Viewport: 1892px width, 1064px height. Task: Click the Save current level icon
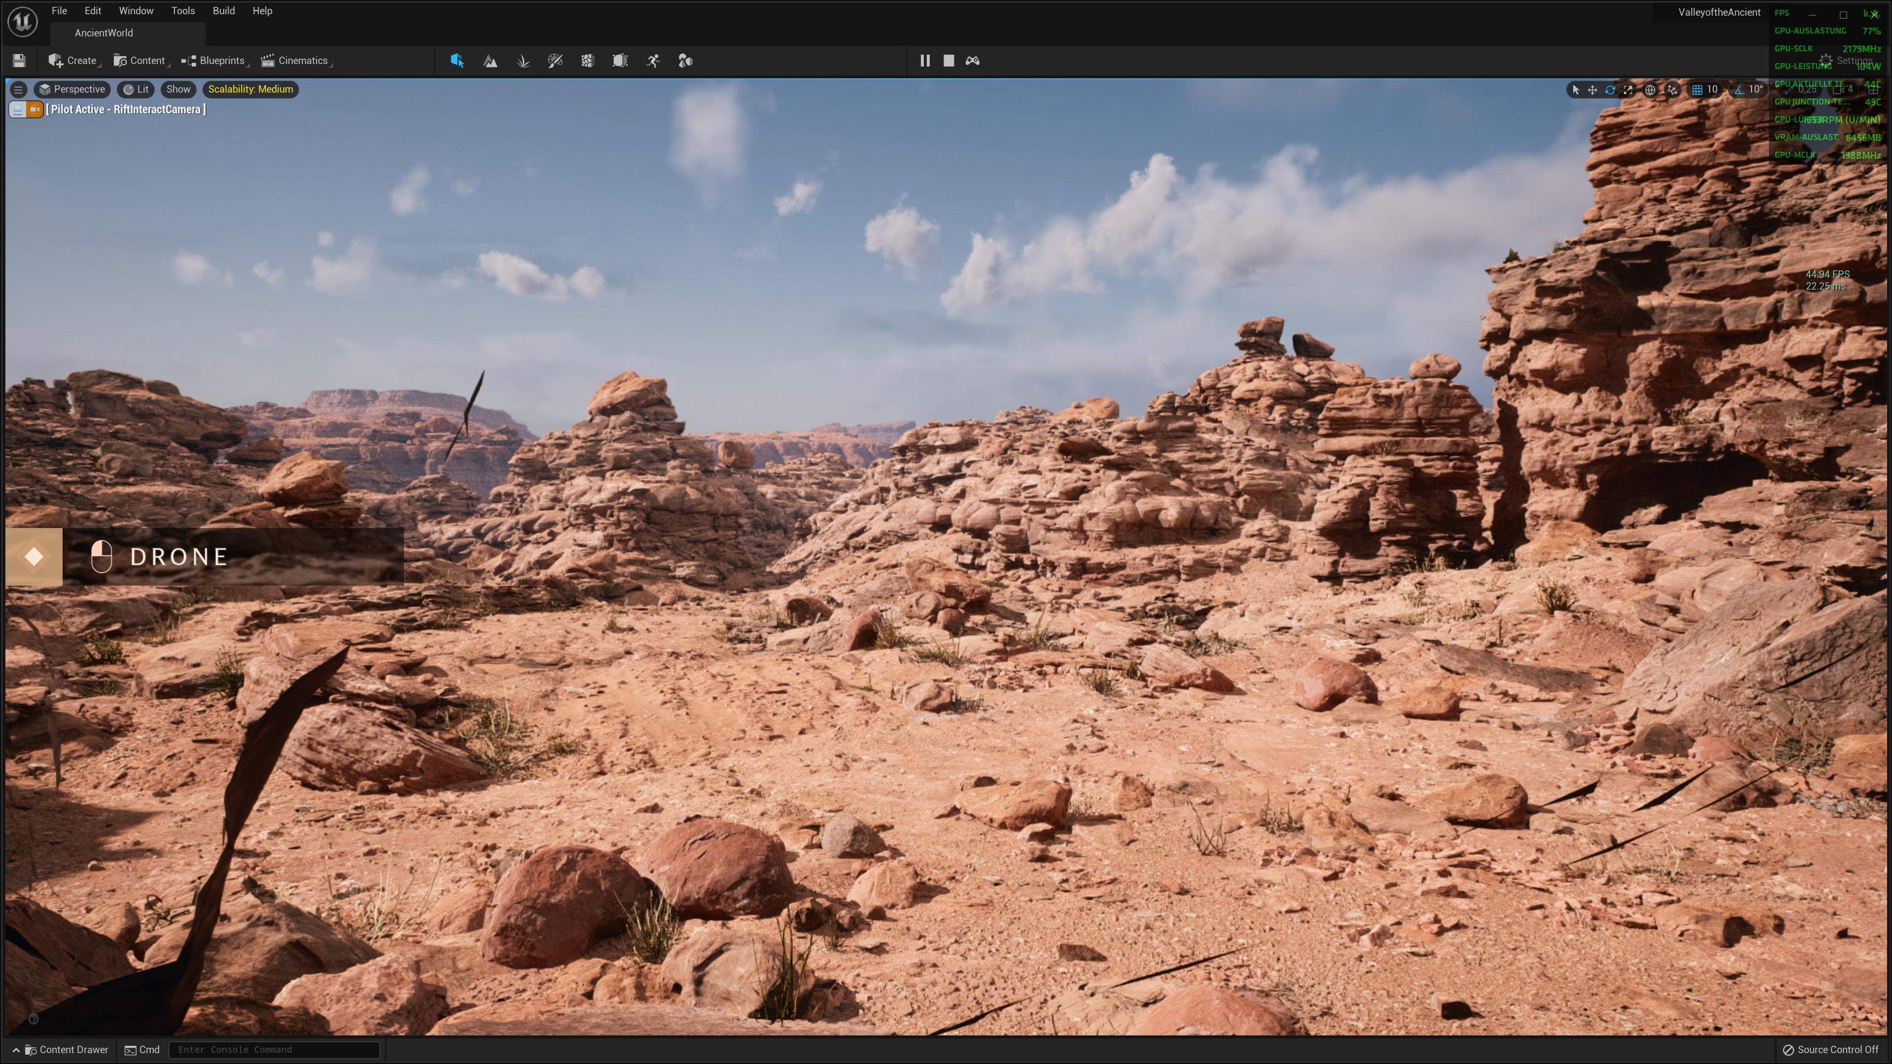pyautogui.click(x=19, y=61)
